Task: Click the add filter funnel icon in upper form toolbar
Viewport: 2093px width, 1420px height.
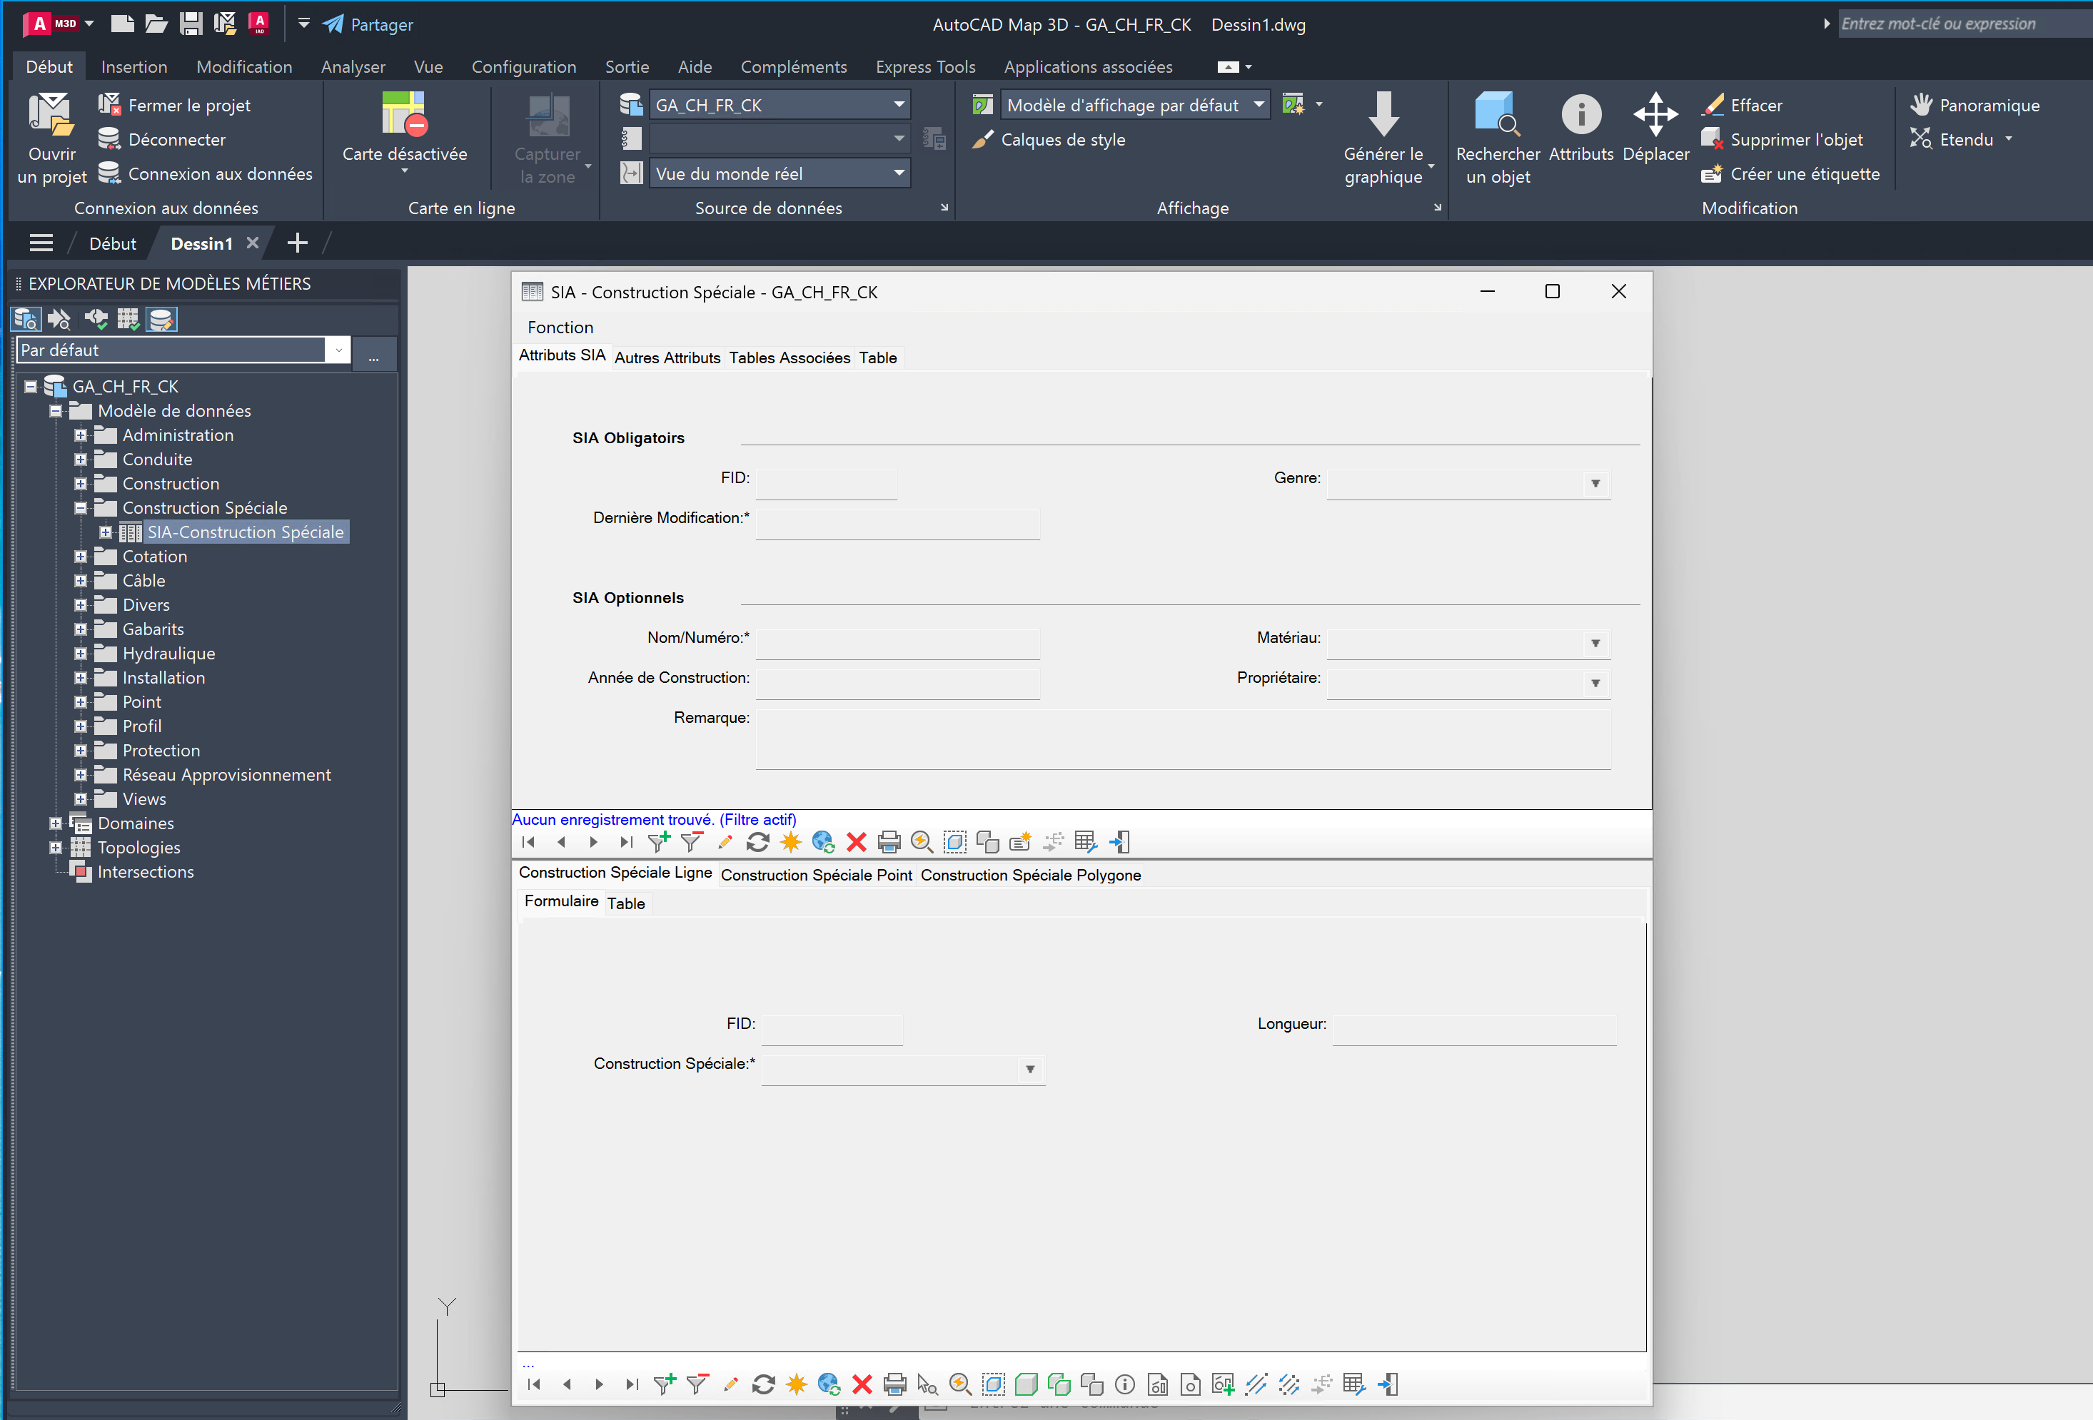Action: (x=660, y=842)
